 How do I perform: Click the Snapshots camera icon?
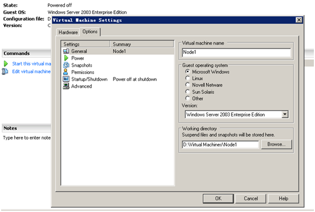(66, 65)
